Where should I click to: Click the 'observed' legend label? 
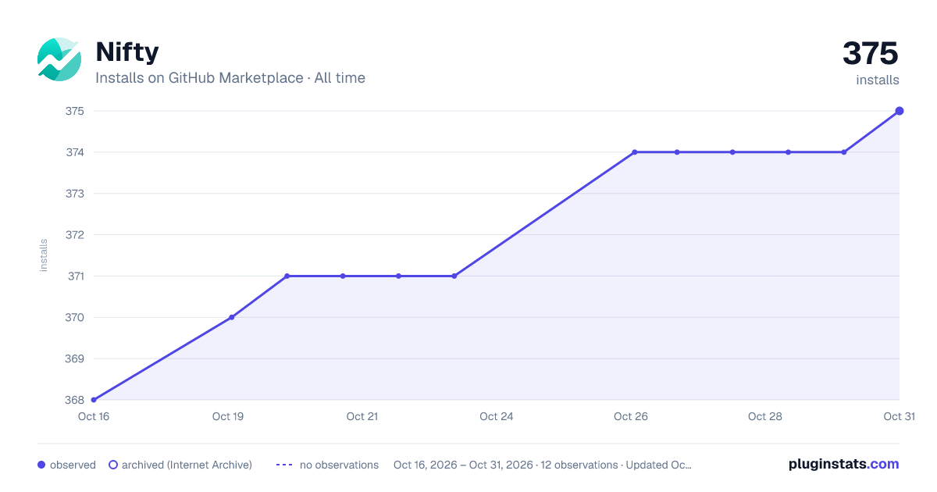[x=73, y=465]
